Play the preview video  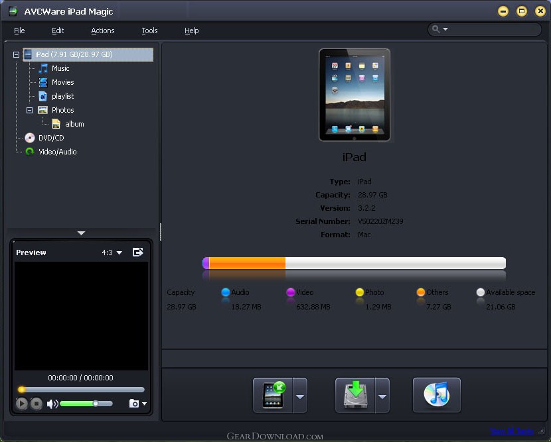pyautogui.click(x=22, y=404)
